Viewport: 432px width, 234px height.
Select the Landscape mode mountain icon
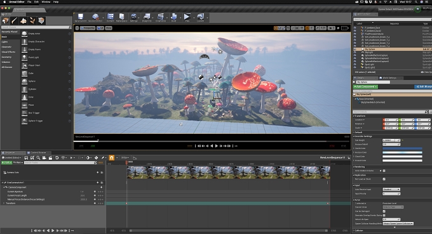tap(24, 21)
